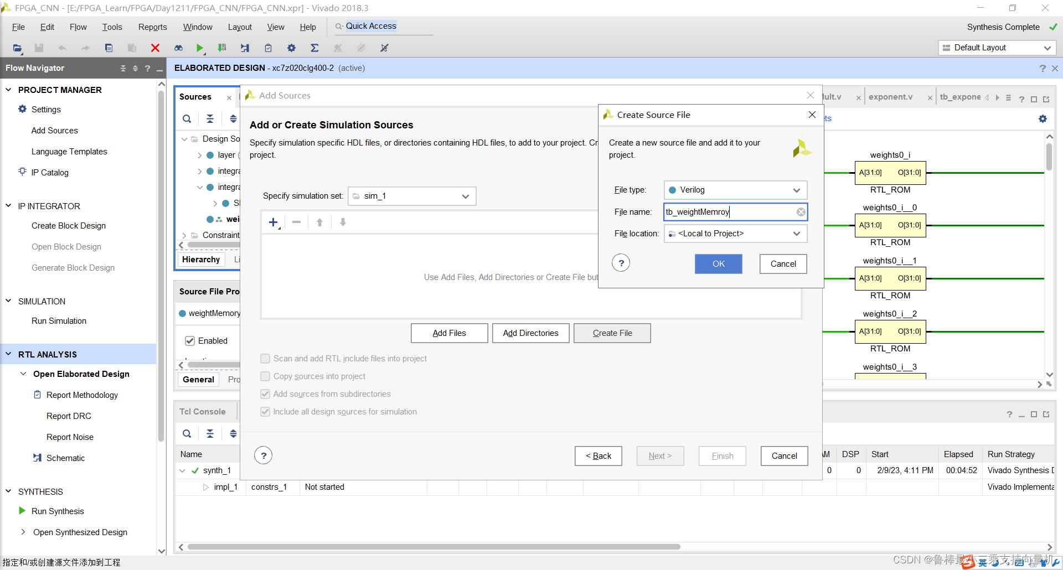The height and width of the screenshot is (570, 1063).
Task: Click Language Templates in Flow Navigator
Action: [x=69, y=152]
